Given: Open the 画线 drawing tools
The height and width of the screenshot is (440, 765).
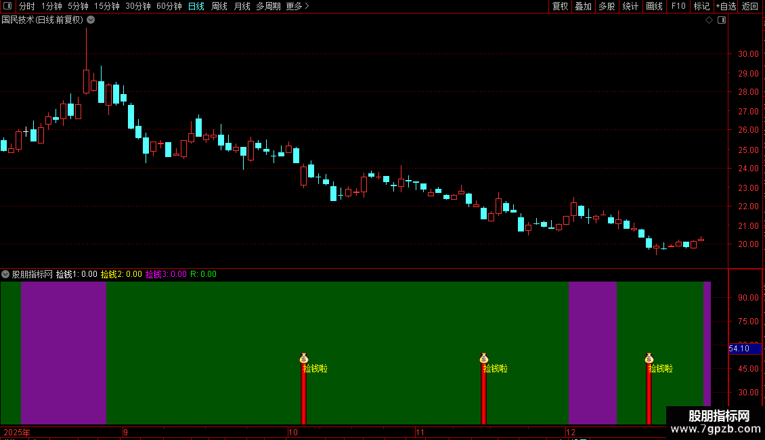Looking at the screenshot, I should [654, 6].
